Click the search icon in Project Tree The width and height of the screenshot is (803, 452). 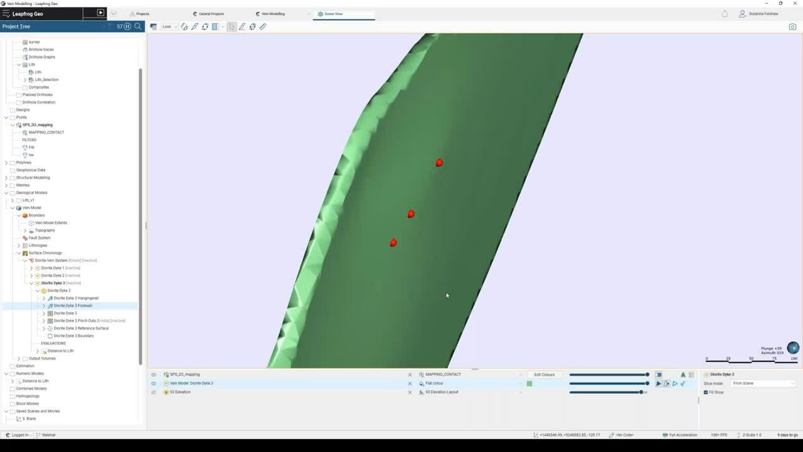point(138,26)
